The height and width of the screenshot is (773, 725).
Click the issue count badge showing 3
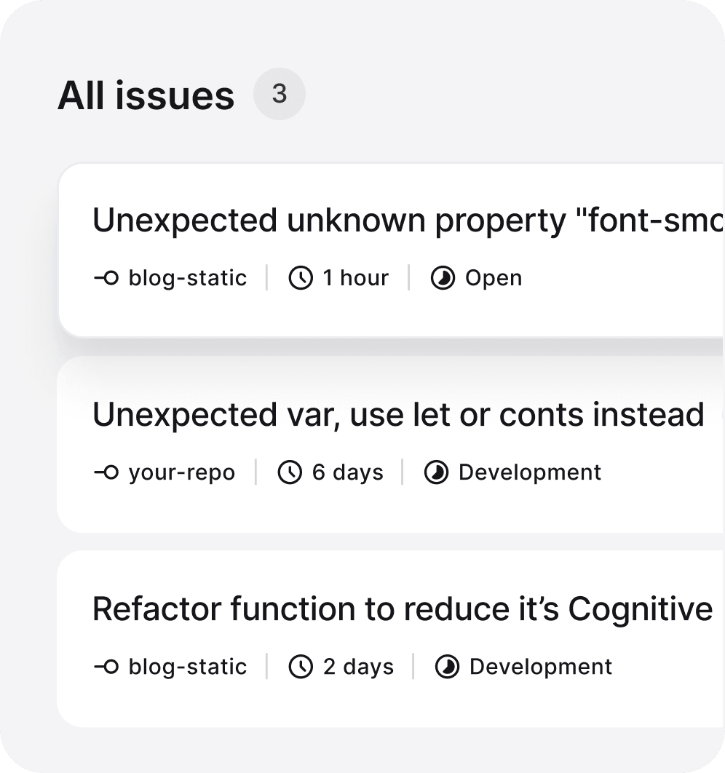[280, 93]
